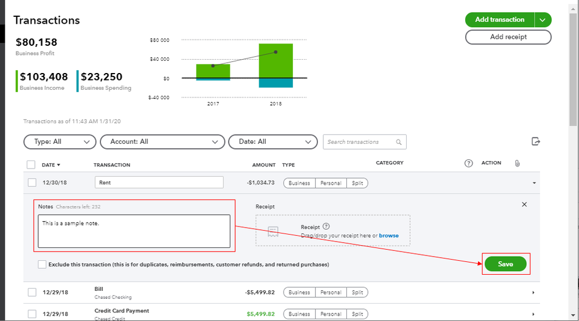Click into the Notes text area
Screen dimensions: 579x321
[x=134, y=231]
